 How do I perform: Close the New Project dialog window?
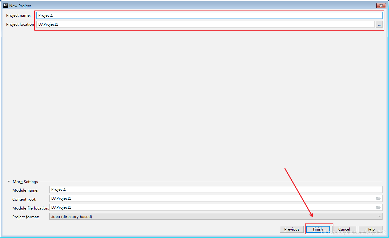pos(381,6)
